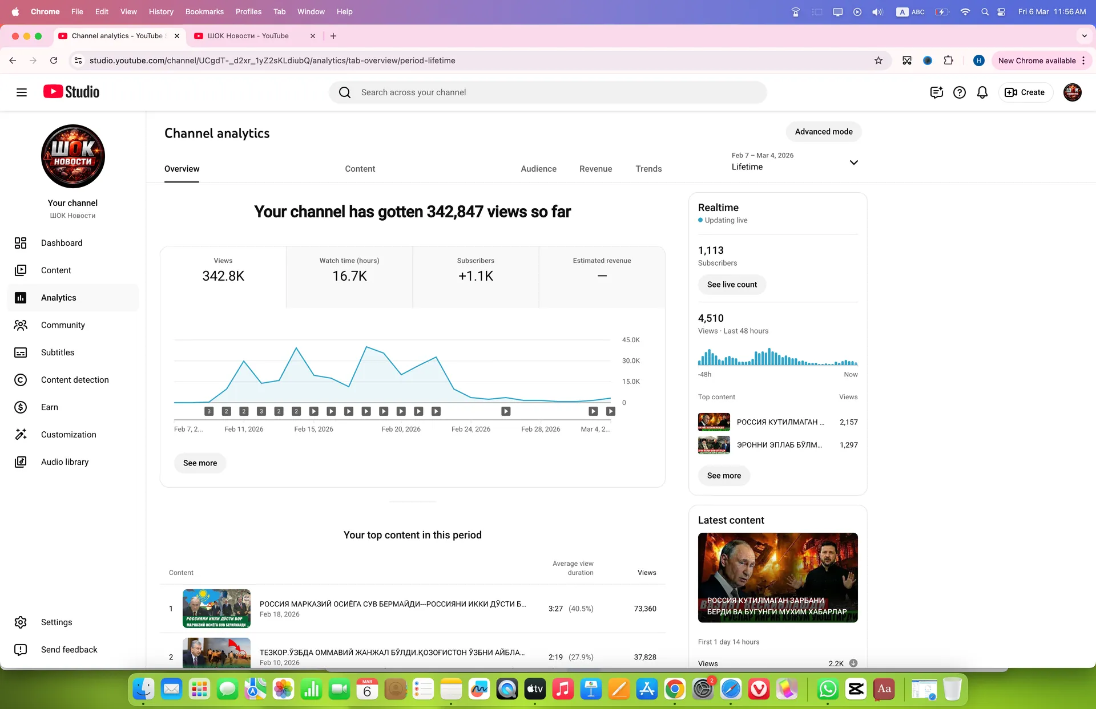Open the help question mark icon
1096x709 pixels.
click(x=960, y=92)
